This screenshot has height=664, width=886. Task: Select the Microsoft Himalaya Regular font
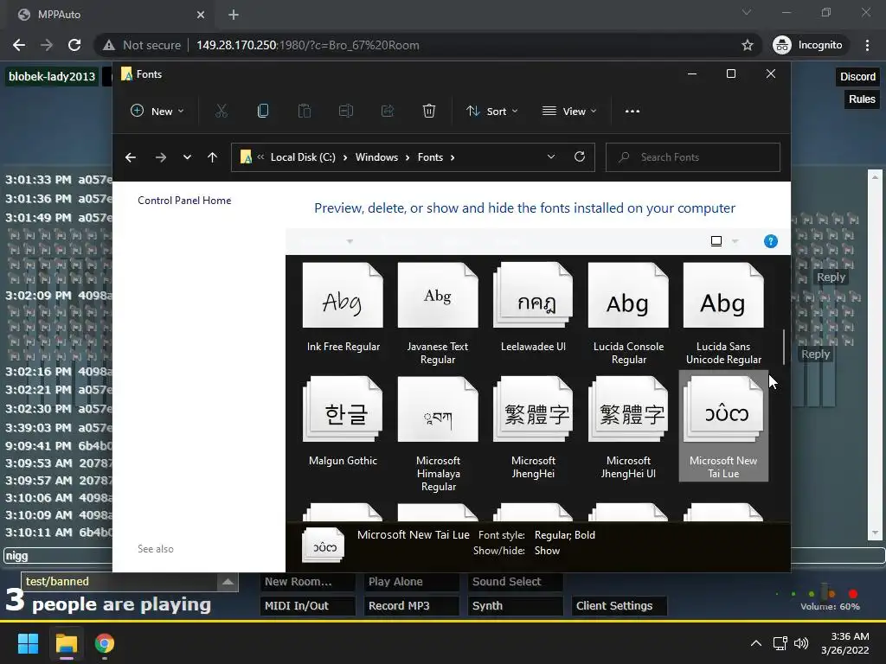click(x=438, y=434)
